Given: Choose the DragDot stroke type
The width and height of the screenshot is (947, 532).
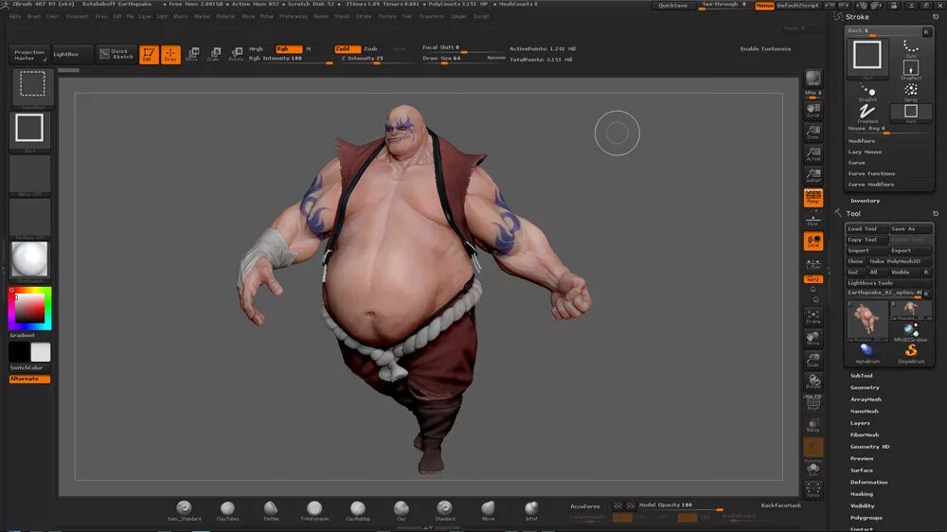Looking at the screenshot, I should (867, 92).
